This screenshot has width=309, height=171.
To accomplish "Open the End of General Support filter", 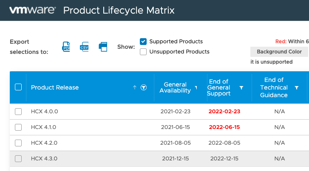I will pos(241,88).
